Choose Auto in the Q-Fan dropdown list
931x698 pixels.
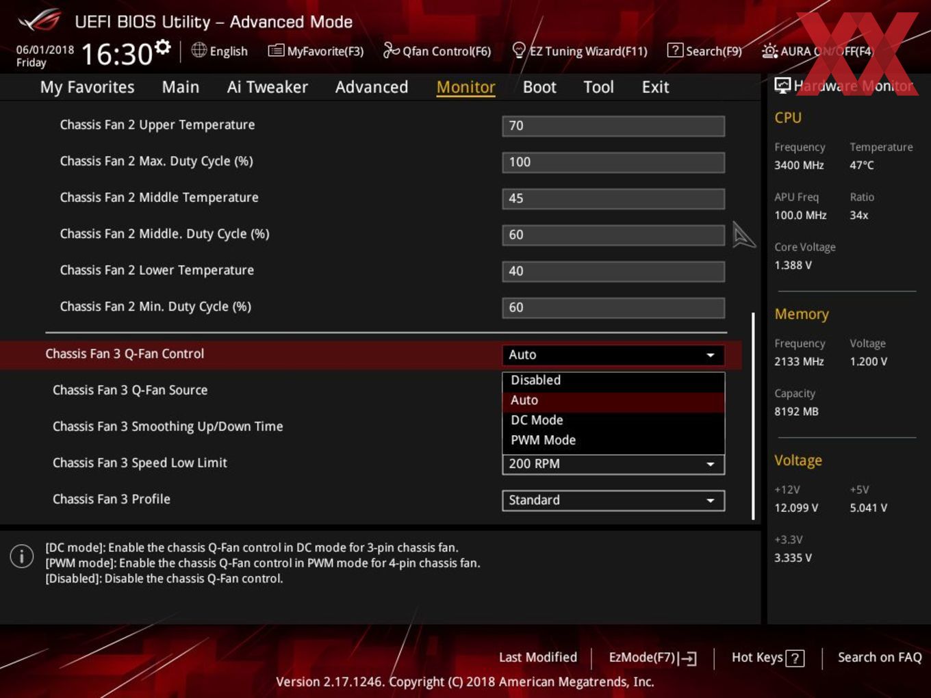point(613,400)
